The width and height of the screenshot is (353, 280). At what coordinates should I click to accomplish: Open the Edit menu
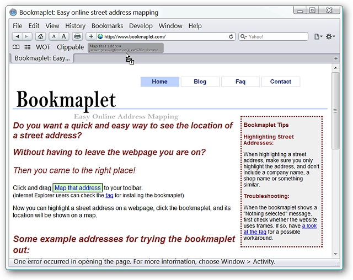pyautogui.click(x=34, y=26)
